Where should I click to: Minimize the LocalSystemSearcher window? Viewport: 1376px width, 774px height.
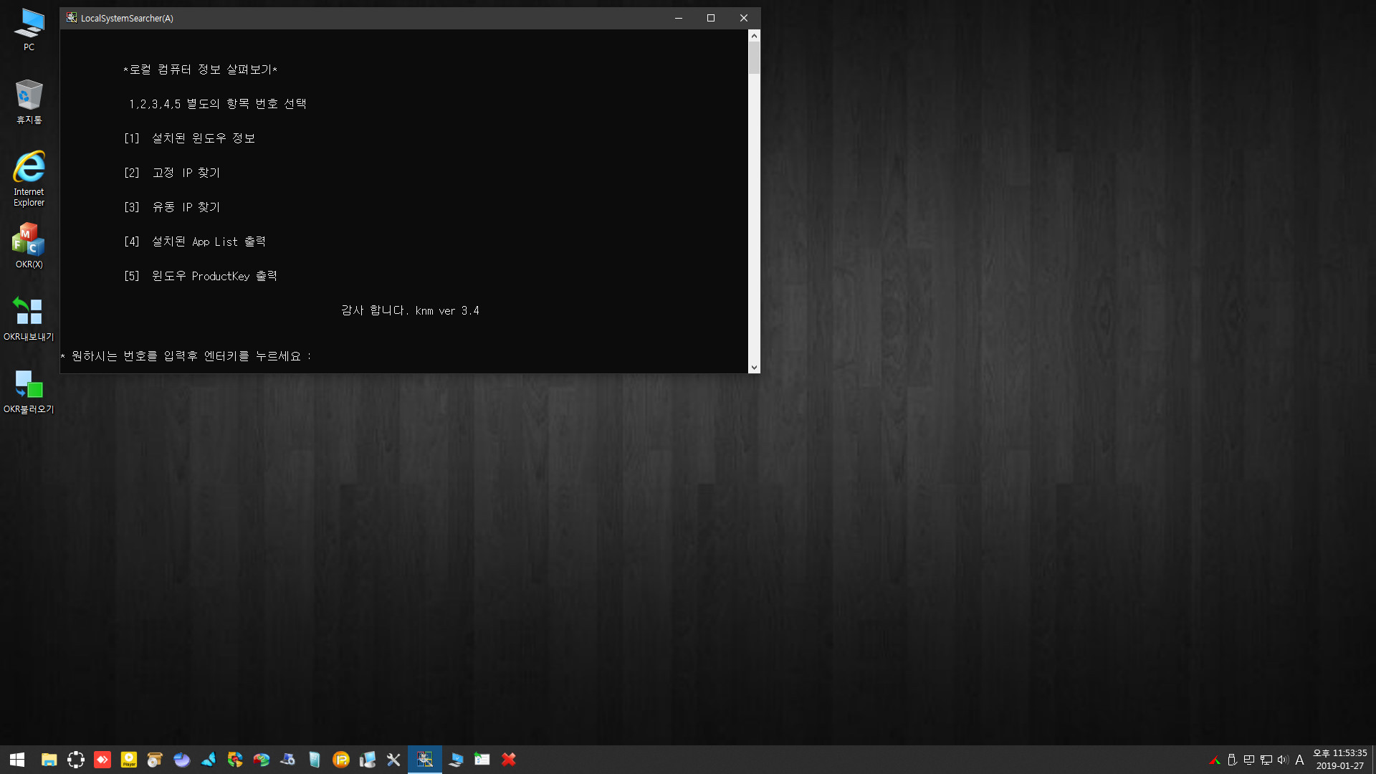click(678, 18)
